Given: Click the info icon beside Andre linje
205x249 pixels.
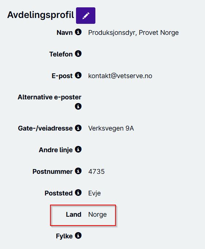Looking at the screenshot, I should [78, 149].
